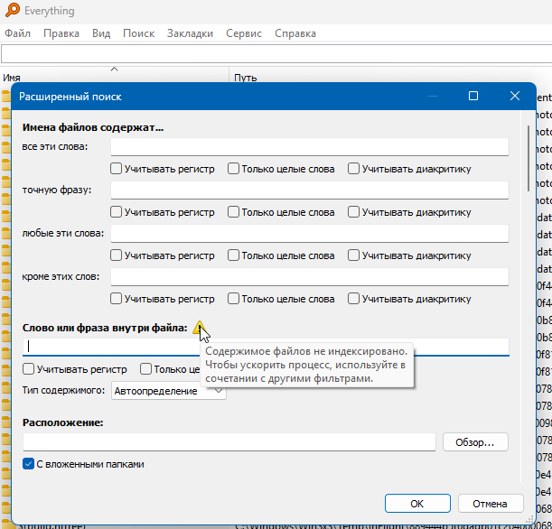Focus the кроме этих слов input field
Viewport: 552px width, 529px height.
click(310, 276)
